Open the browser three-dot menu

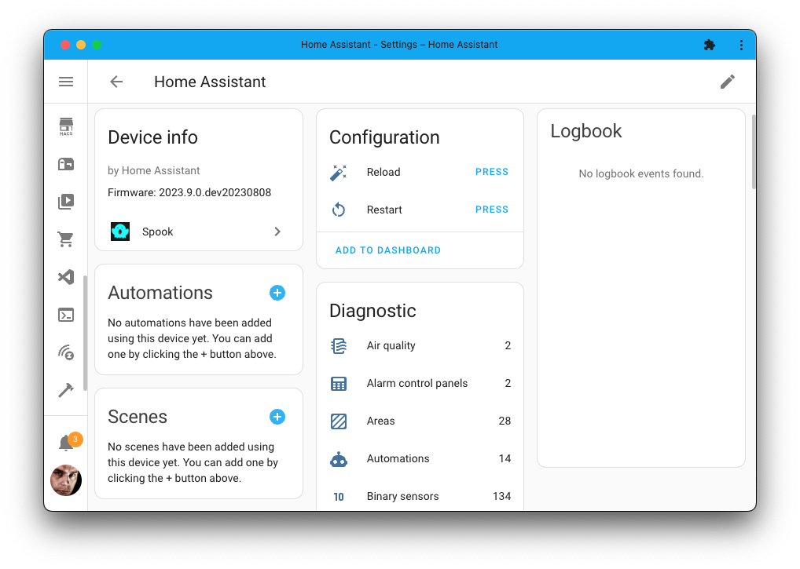[x=741, y=45]
